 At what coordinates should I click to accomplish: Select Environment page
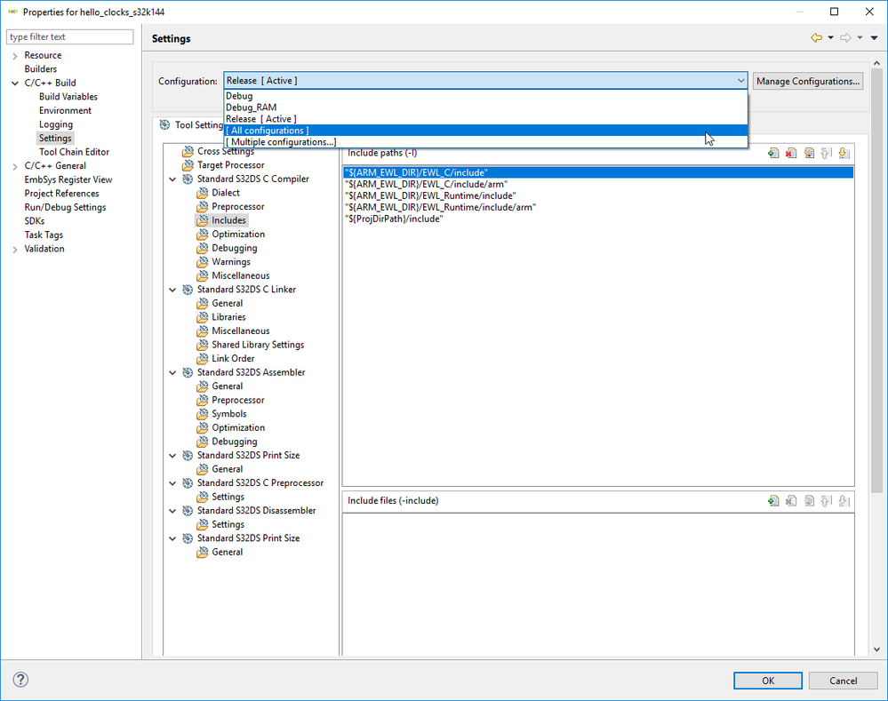click(x=65, y=110)
